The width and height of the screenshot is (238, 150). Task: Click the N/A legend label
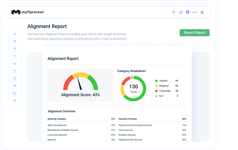coord(161,96)
